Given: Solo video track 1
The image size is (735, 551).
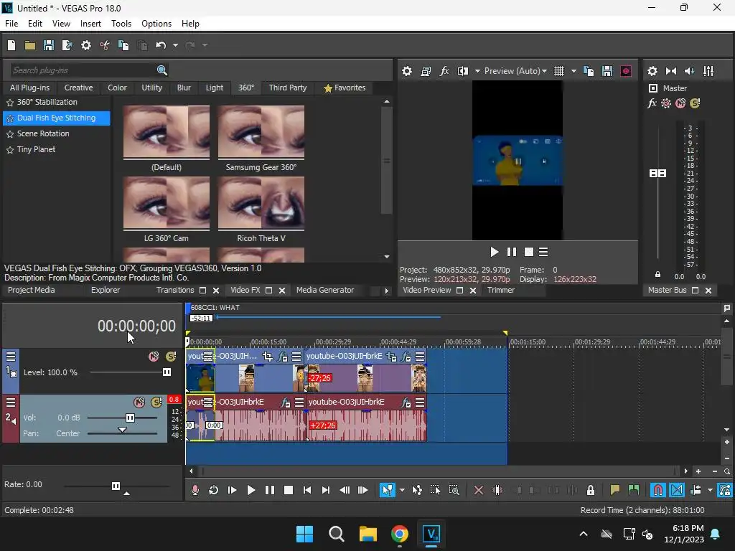Looking at the screenshot, I should 171,357.
